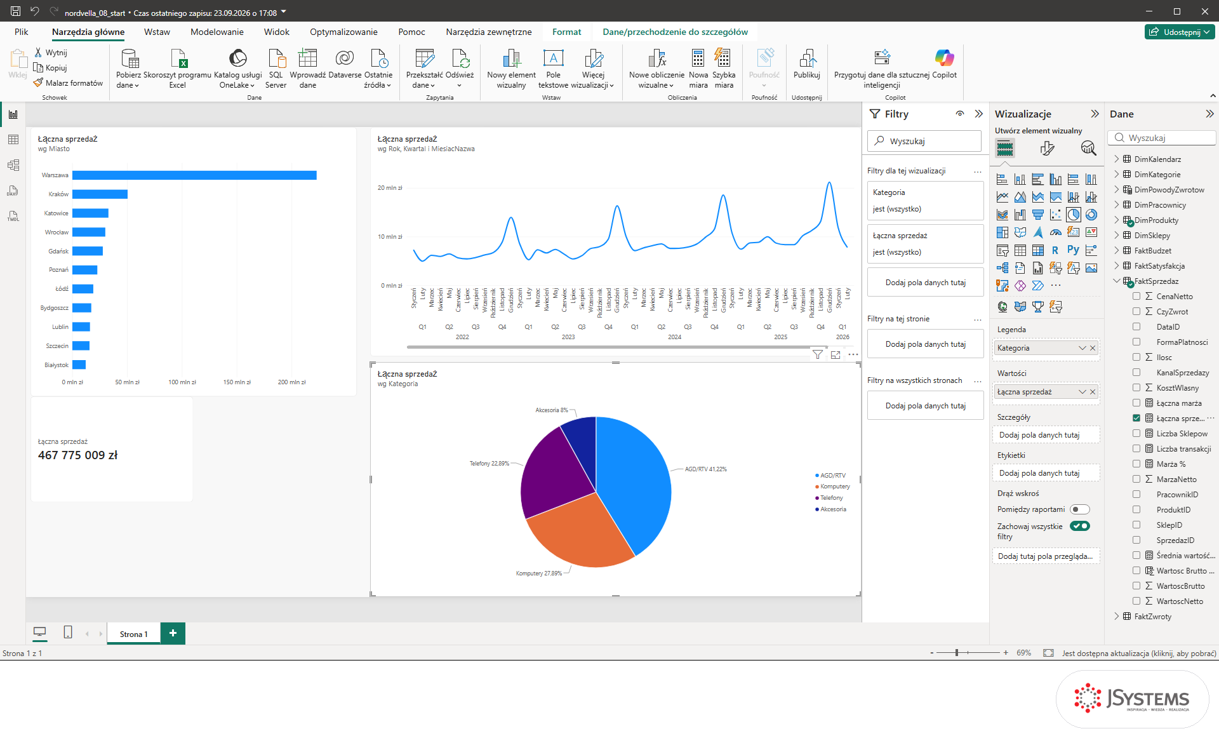Open the Report view in left sidebar
This screenshot has width=1219, height=738.
[13, 114]
